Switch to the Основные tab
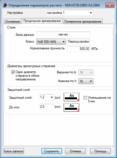The height and width of the screenshot is (158, 117). point(12,21)
